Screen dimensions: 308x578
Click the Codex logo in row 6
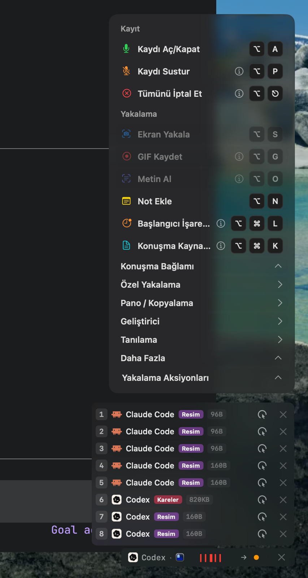117,500
